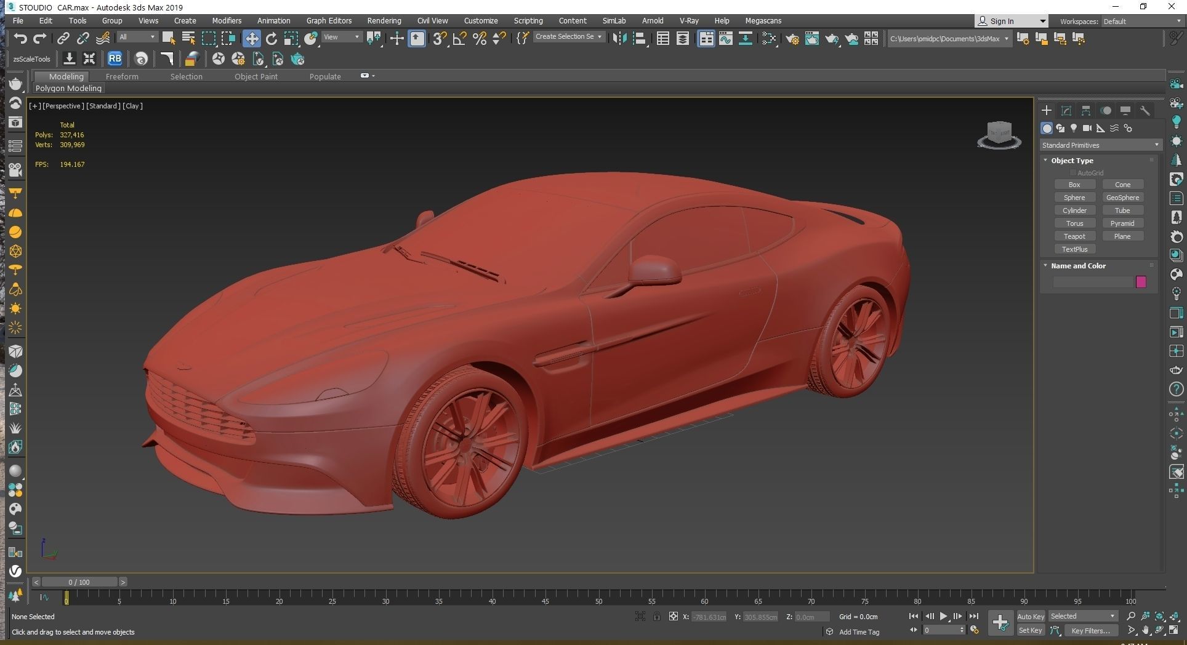Screen dimensions: 1187x645
Task: Open the Curve Editor icon
Action: (x=726, y=38)
